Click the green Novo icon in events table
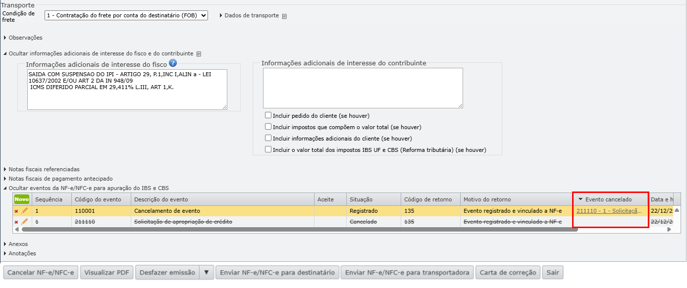Viewport: 687px width, 288px height. coord(22,199)
